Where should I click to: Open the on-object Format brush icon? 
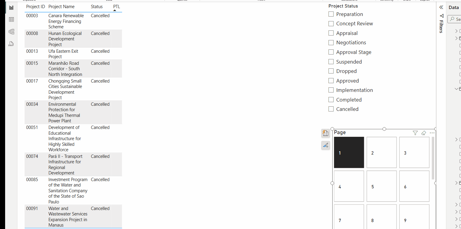tap(325, 145)
